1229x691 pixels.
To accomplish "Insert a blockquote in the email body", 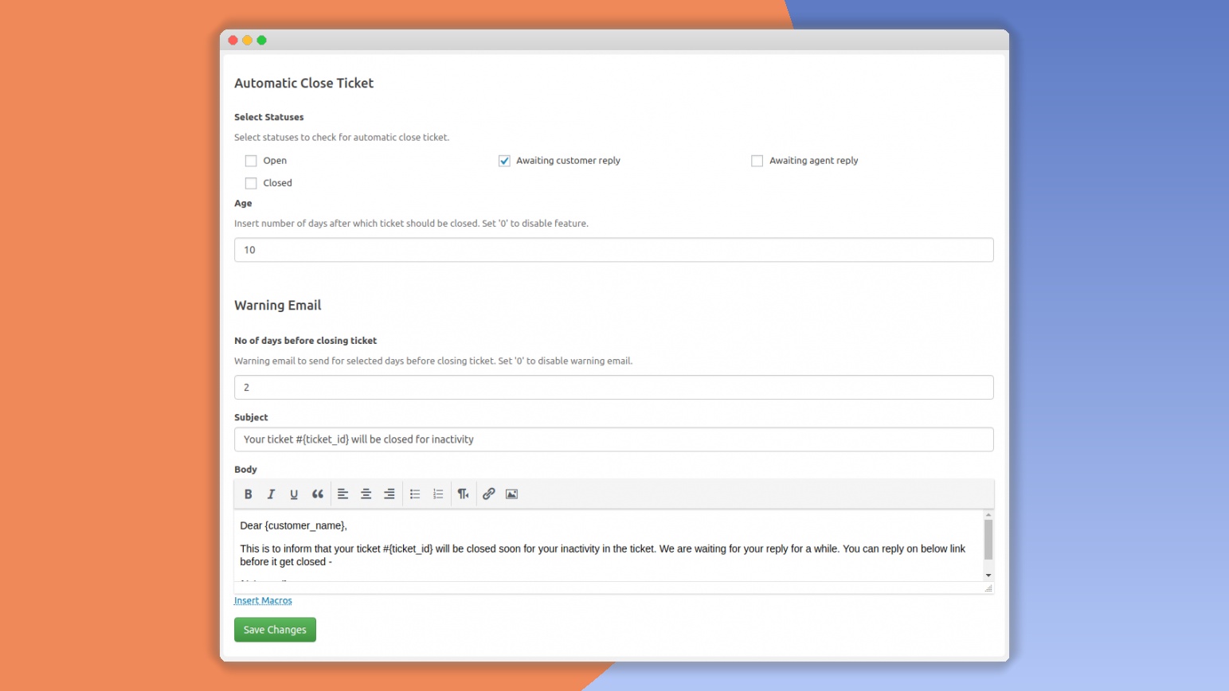I will pos(318,494).
